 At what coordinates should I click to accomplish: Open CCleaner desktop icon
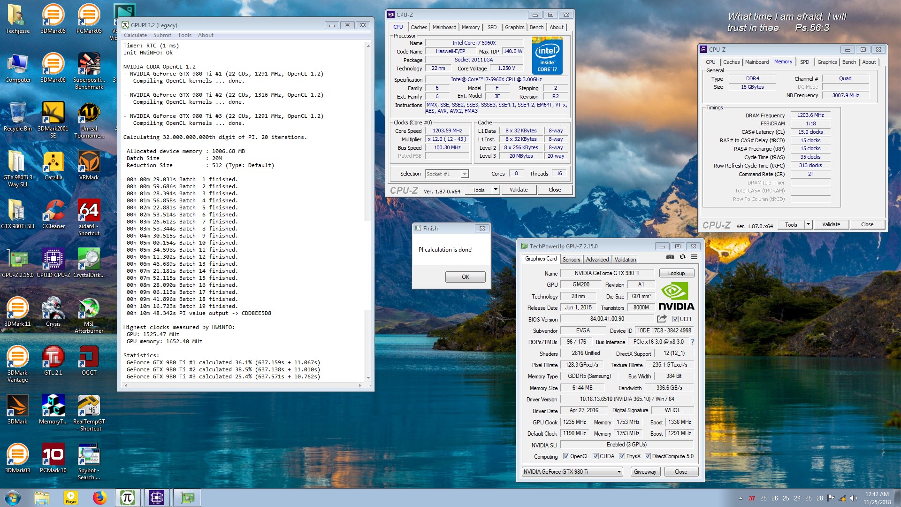[x=53, y=214]
